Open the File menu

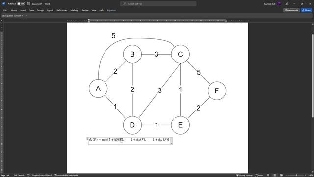5,10
